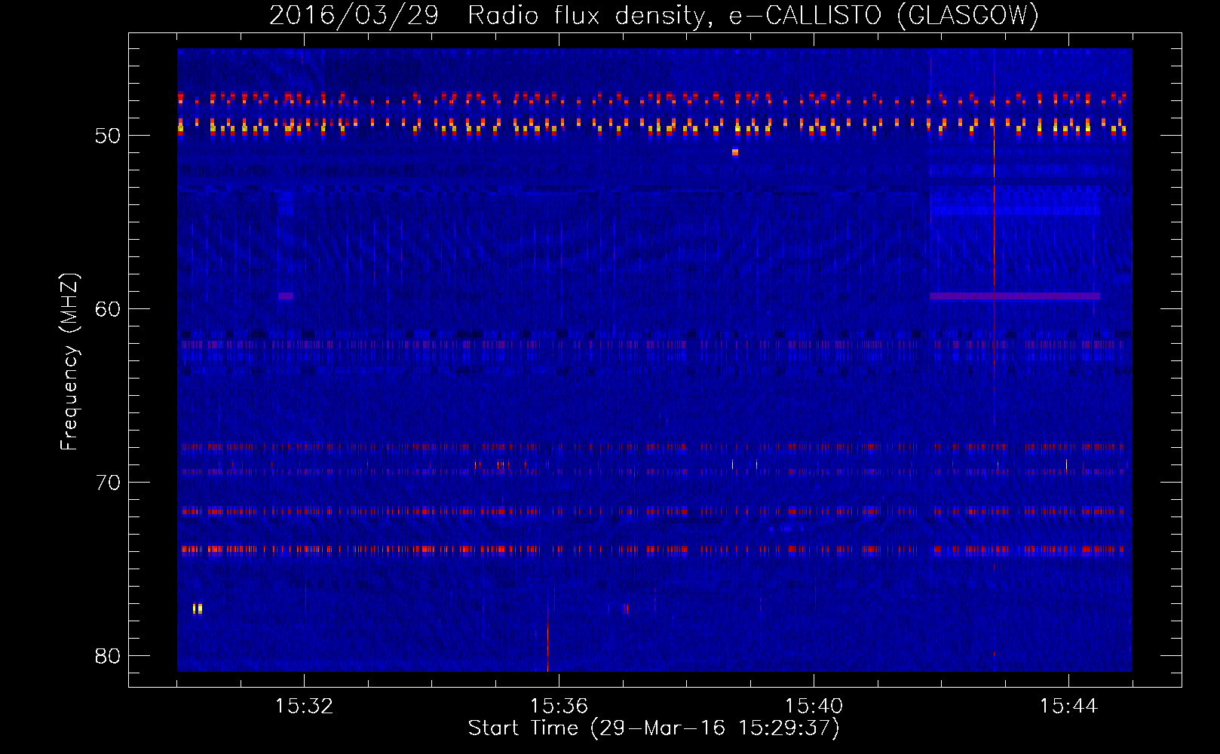
Task: Click the frequency axis label '70'
Action: pyautogui.click(x=108, y=483)
